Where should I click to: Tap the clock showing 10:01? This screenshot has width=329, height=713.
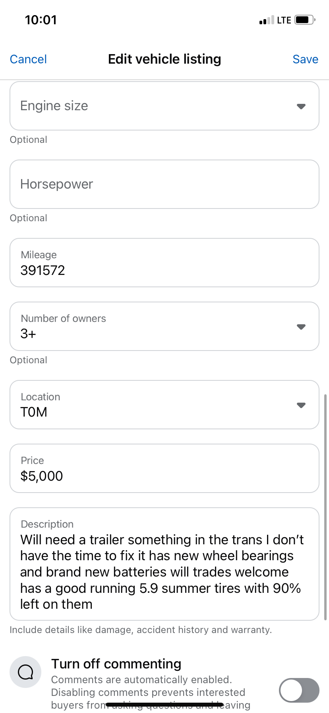(x=41, y=20)
